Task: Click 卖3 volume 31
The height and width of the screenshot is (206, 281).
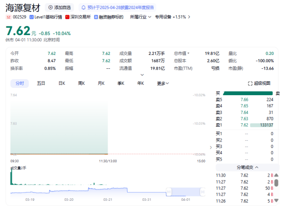Action: click(x=271, y=113)
